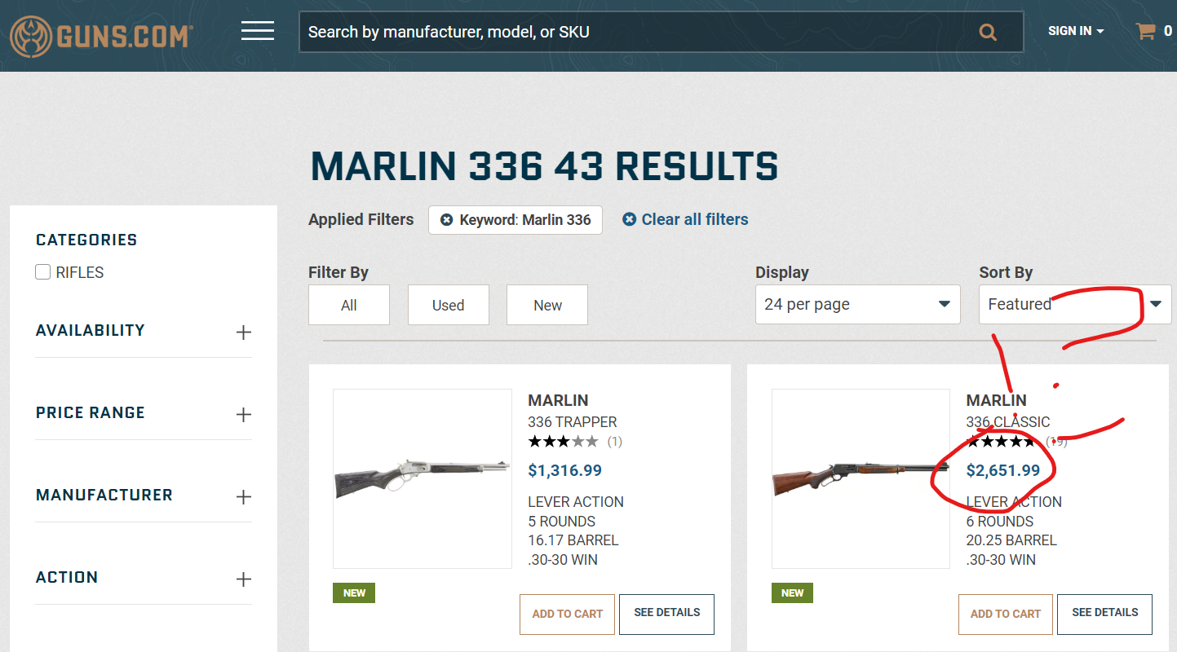Click the 336 Classic star rating
The width and height of the screenshot is (1177, 652).
point(1001,442)
